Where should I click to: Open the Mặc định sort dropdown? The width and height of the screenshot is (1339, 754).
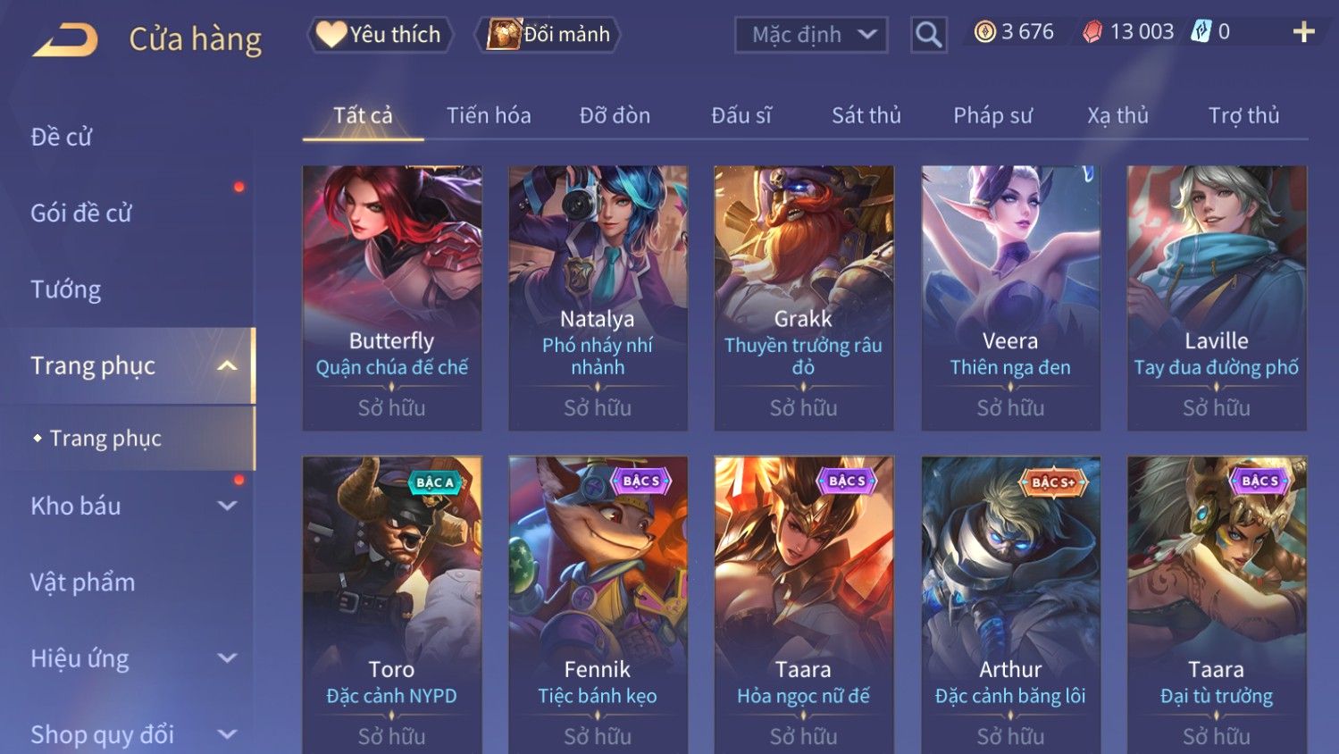click(811, 35)
